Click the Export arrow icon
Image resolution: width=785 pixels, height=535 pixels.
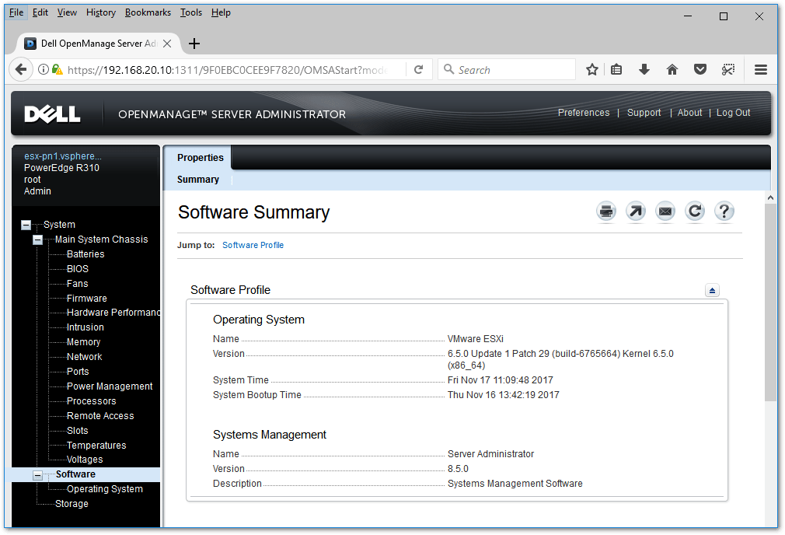635,212
